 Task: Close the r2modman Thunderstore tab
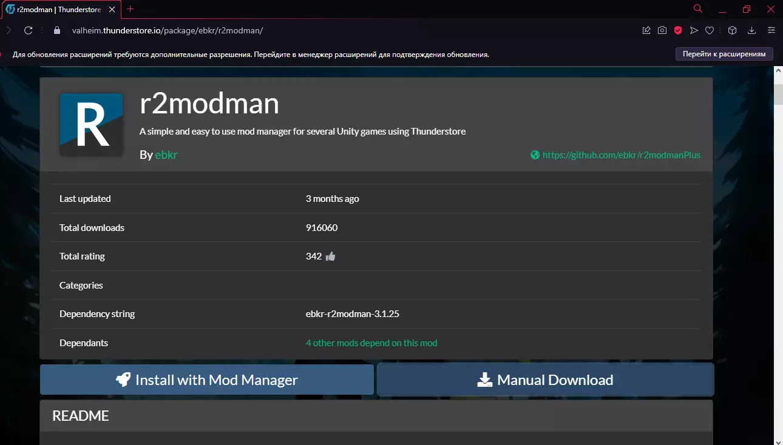112,9
